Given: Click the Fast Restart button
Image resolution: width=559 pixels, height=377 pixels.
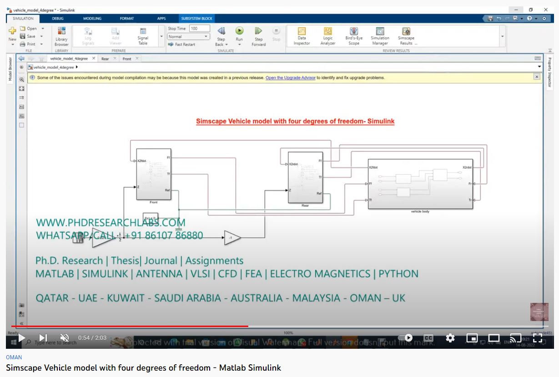Looking at the screenshot, I should tap(182, 45).
